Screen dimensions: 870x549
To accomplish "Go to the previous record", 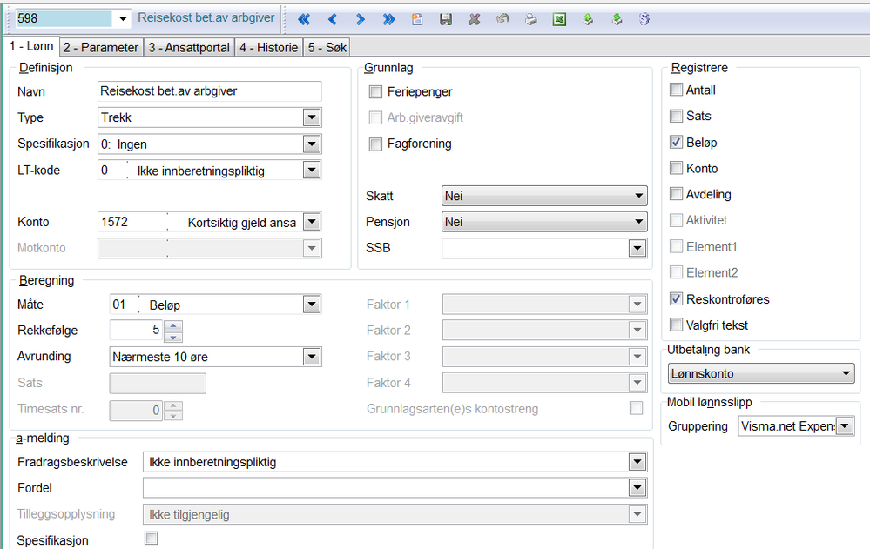I will tap(332, 19).
